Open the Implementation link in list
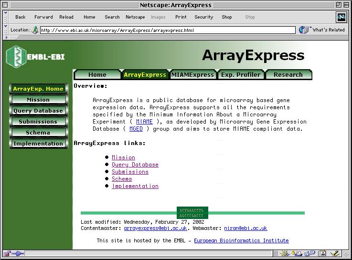The height and width of the screenshot is (260, 352). coord(135,186)
